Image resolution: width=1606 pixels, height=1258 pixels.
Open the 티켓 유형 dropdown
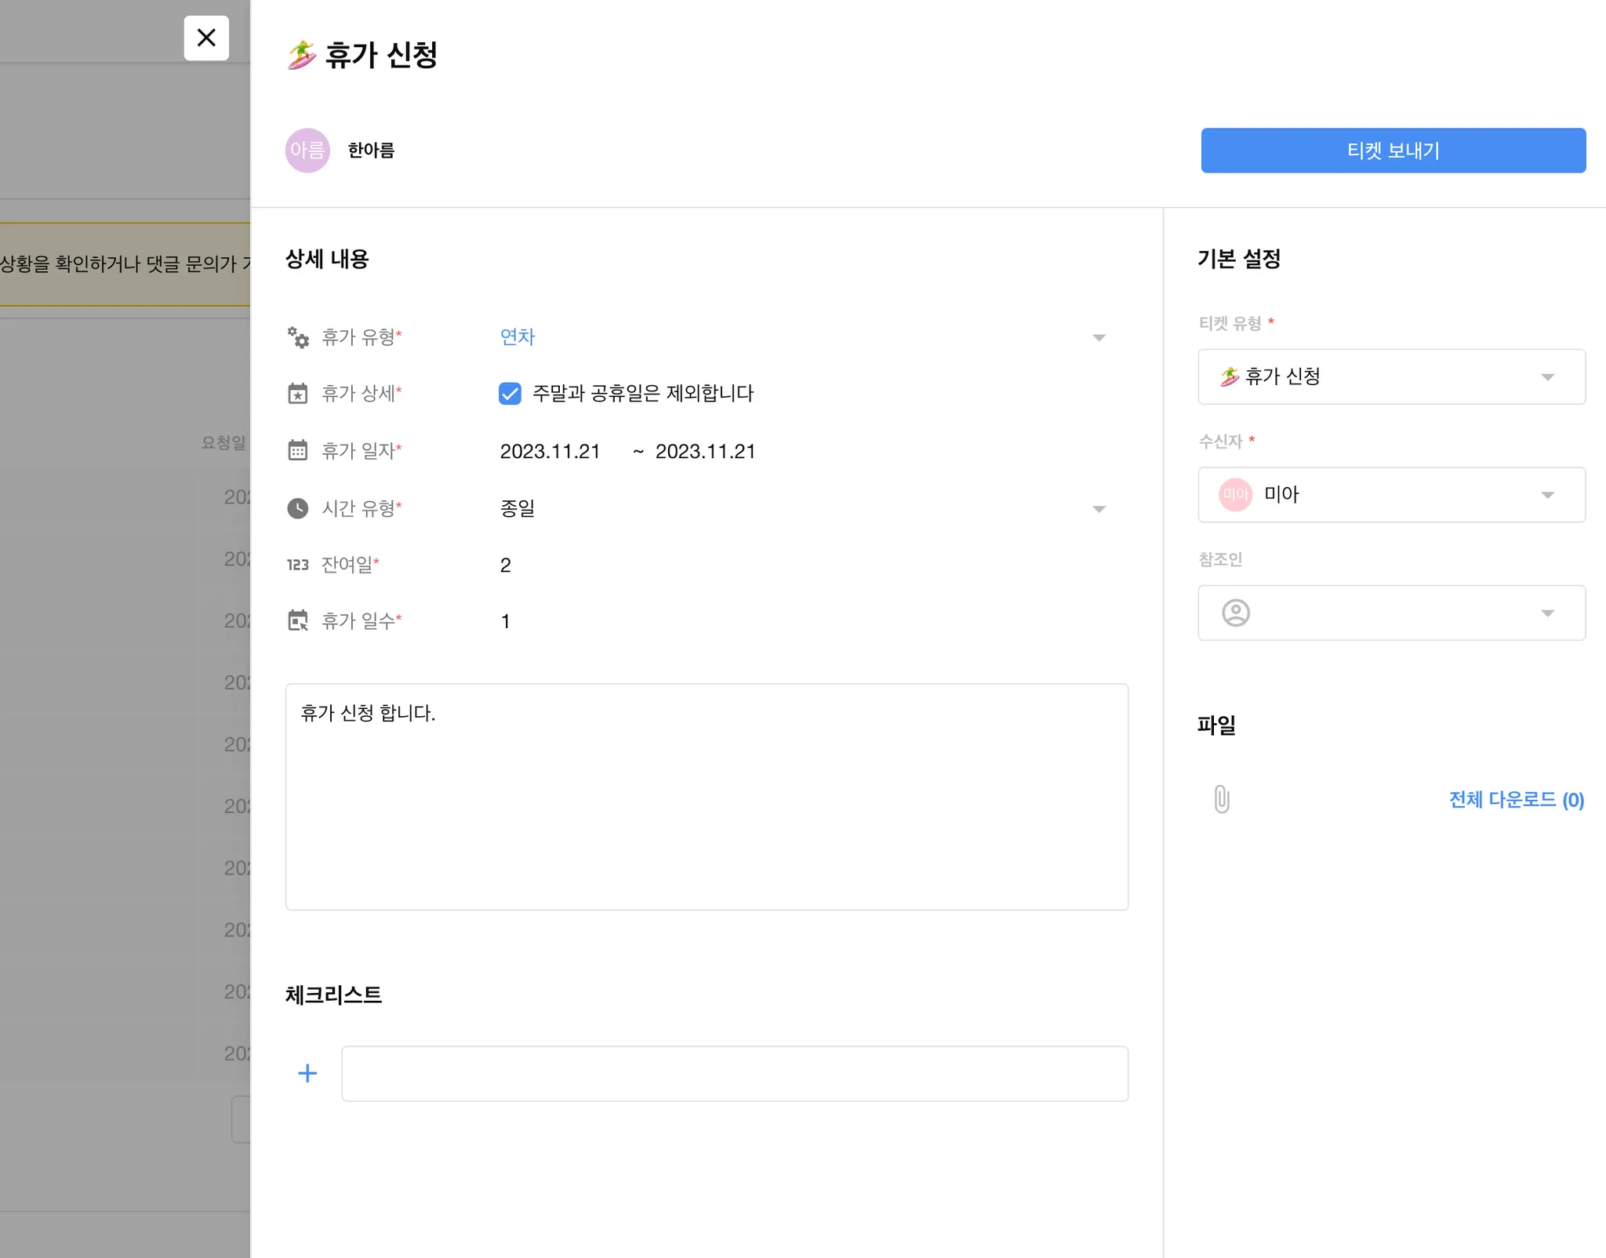[x=1391, y=376]
